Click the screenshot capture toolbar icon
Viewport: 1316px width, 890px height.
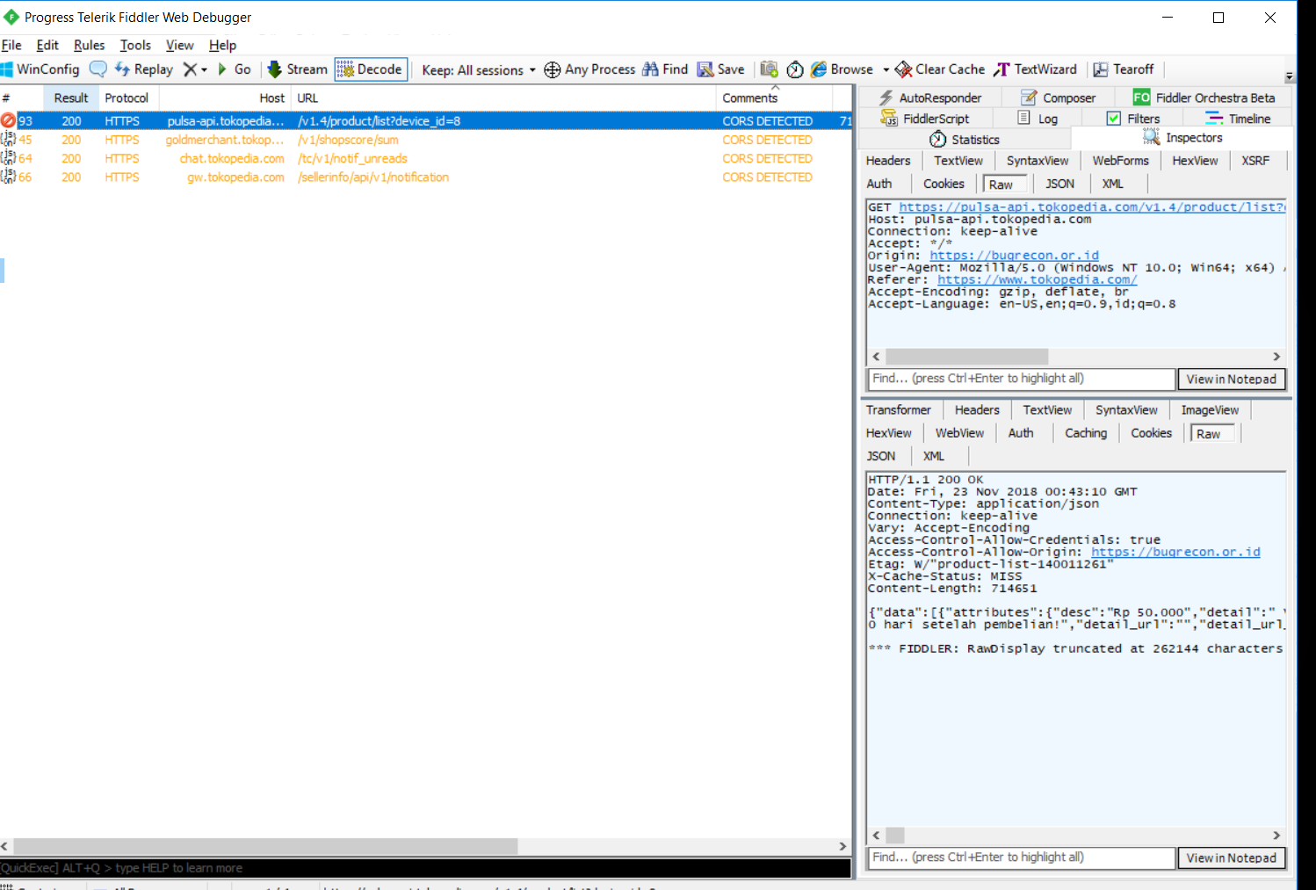[769, 69]
